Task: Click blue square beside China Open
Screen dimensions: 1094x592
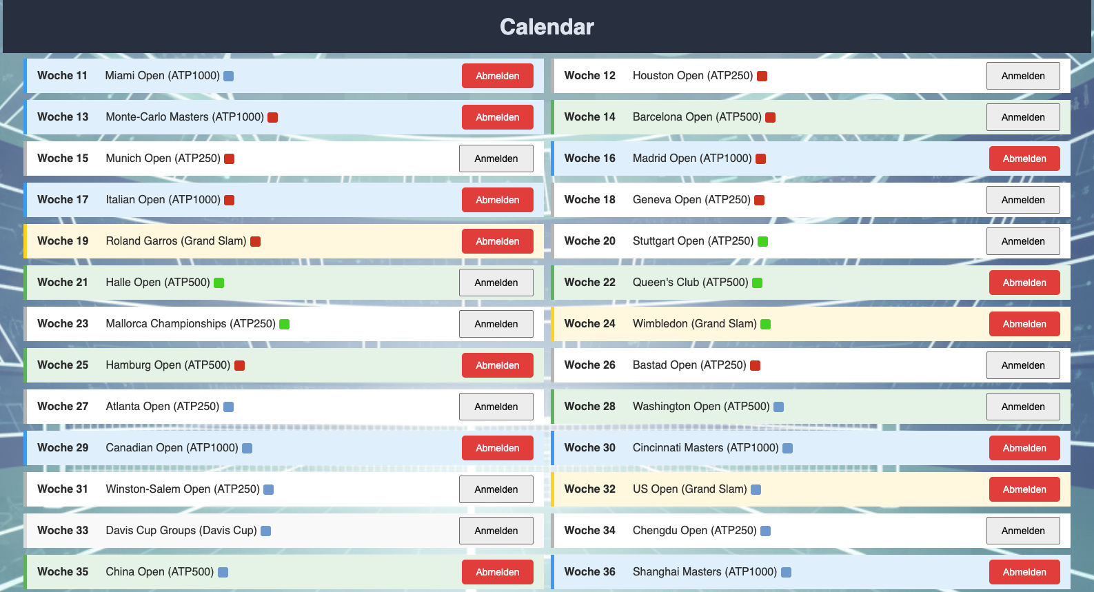Action: pyautogui.click(x=223, y=573)
